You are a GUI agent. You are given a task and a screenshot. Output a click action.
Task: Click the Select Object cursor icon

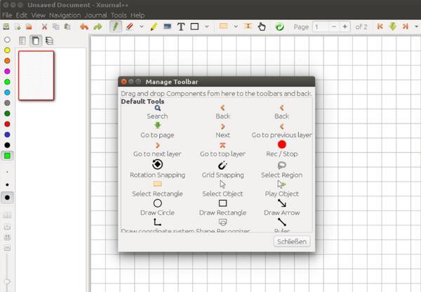(x=222, y=185)
